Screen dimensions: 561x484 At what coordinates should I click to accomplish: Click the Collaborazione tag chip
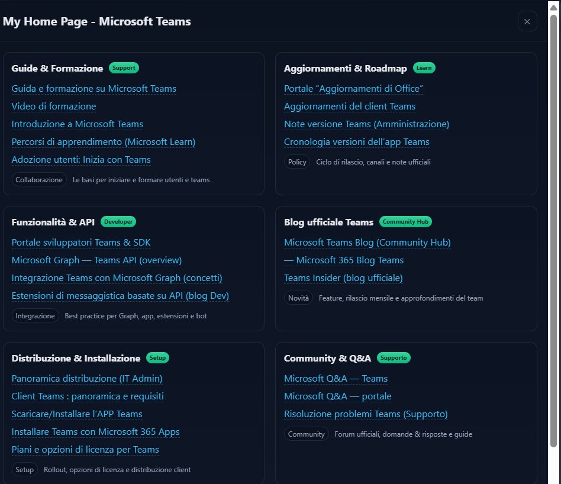click(x=39, y=180)
